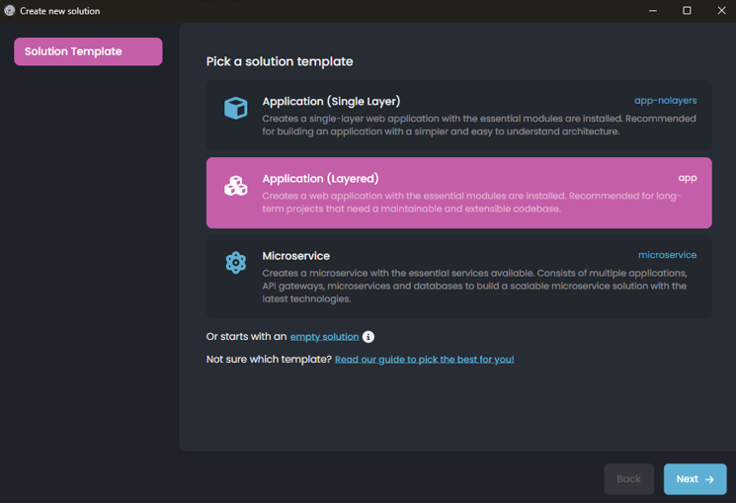Click the app logo in title bar
Screen dimensions: 736x503
(x=10, y=11)
